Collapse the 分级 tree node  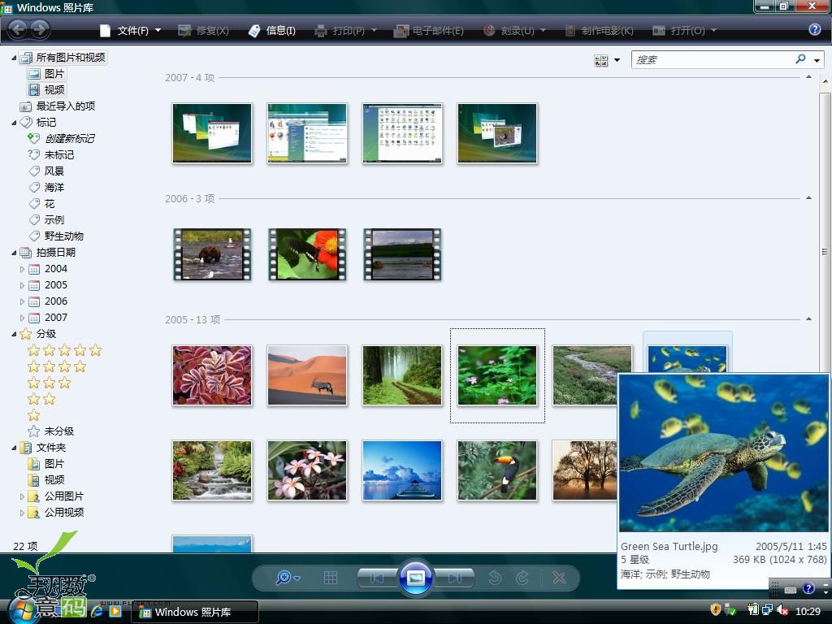(14, 334)
